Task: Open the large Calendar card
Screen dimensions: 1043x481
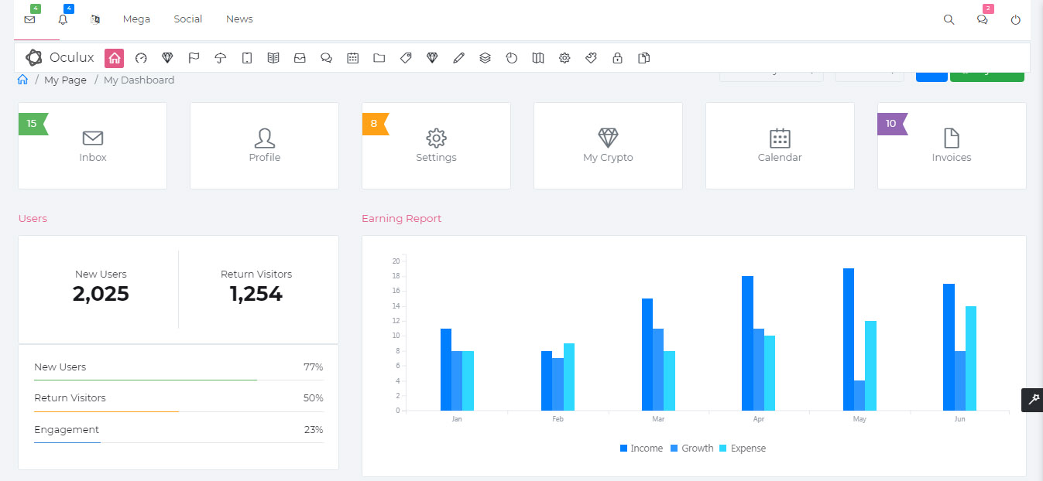Action: point(780,145)
